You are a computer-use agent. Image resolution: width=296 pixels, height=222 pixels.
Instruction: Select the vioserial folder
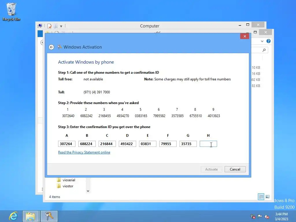(x=66, y=180)
